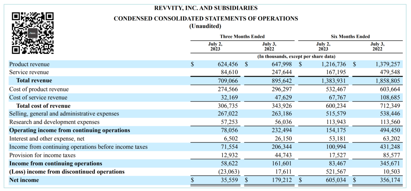Click net income value 35,559
411x191 pixels.
pyautogui.click(x=229, y=180)
